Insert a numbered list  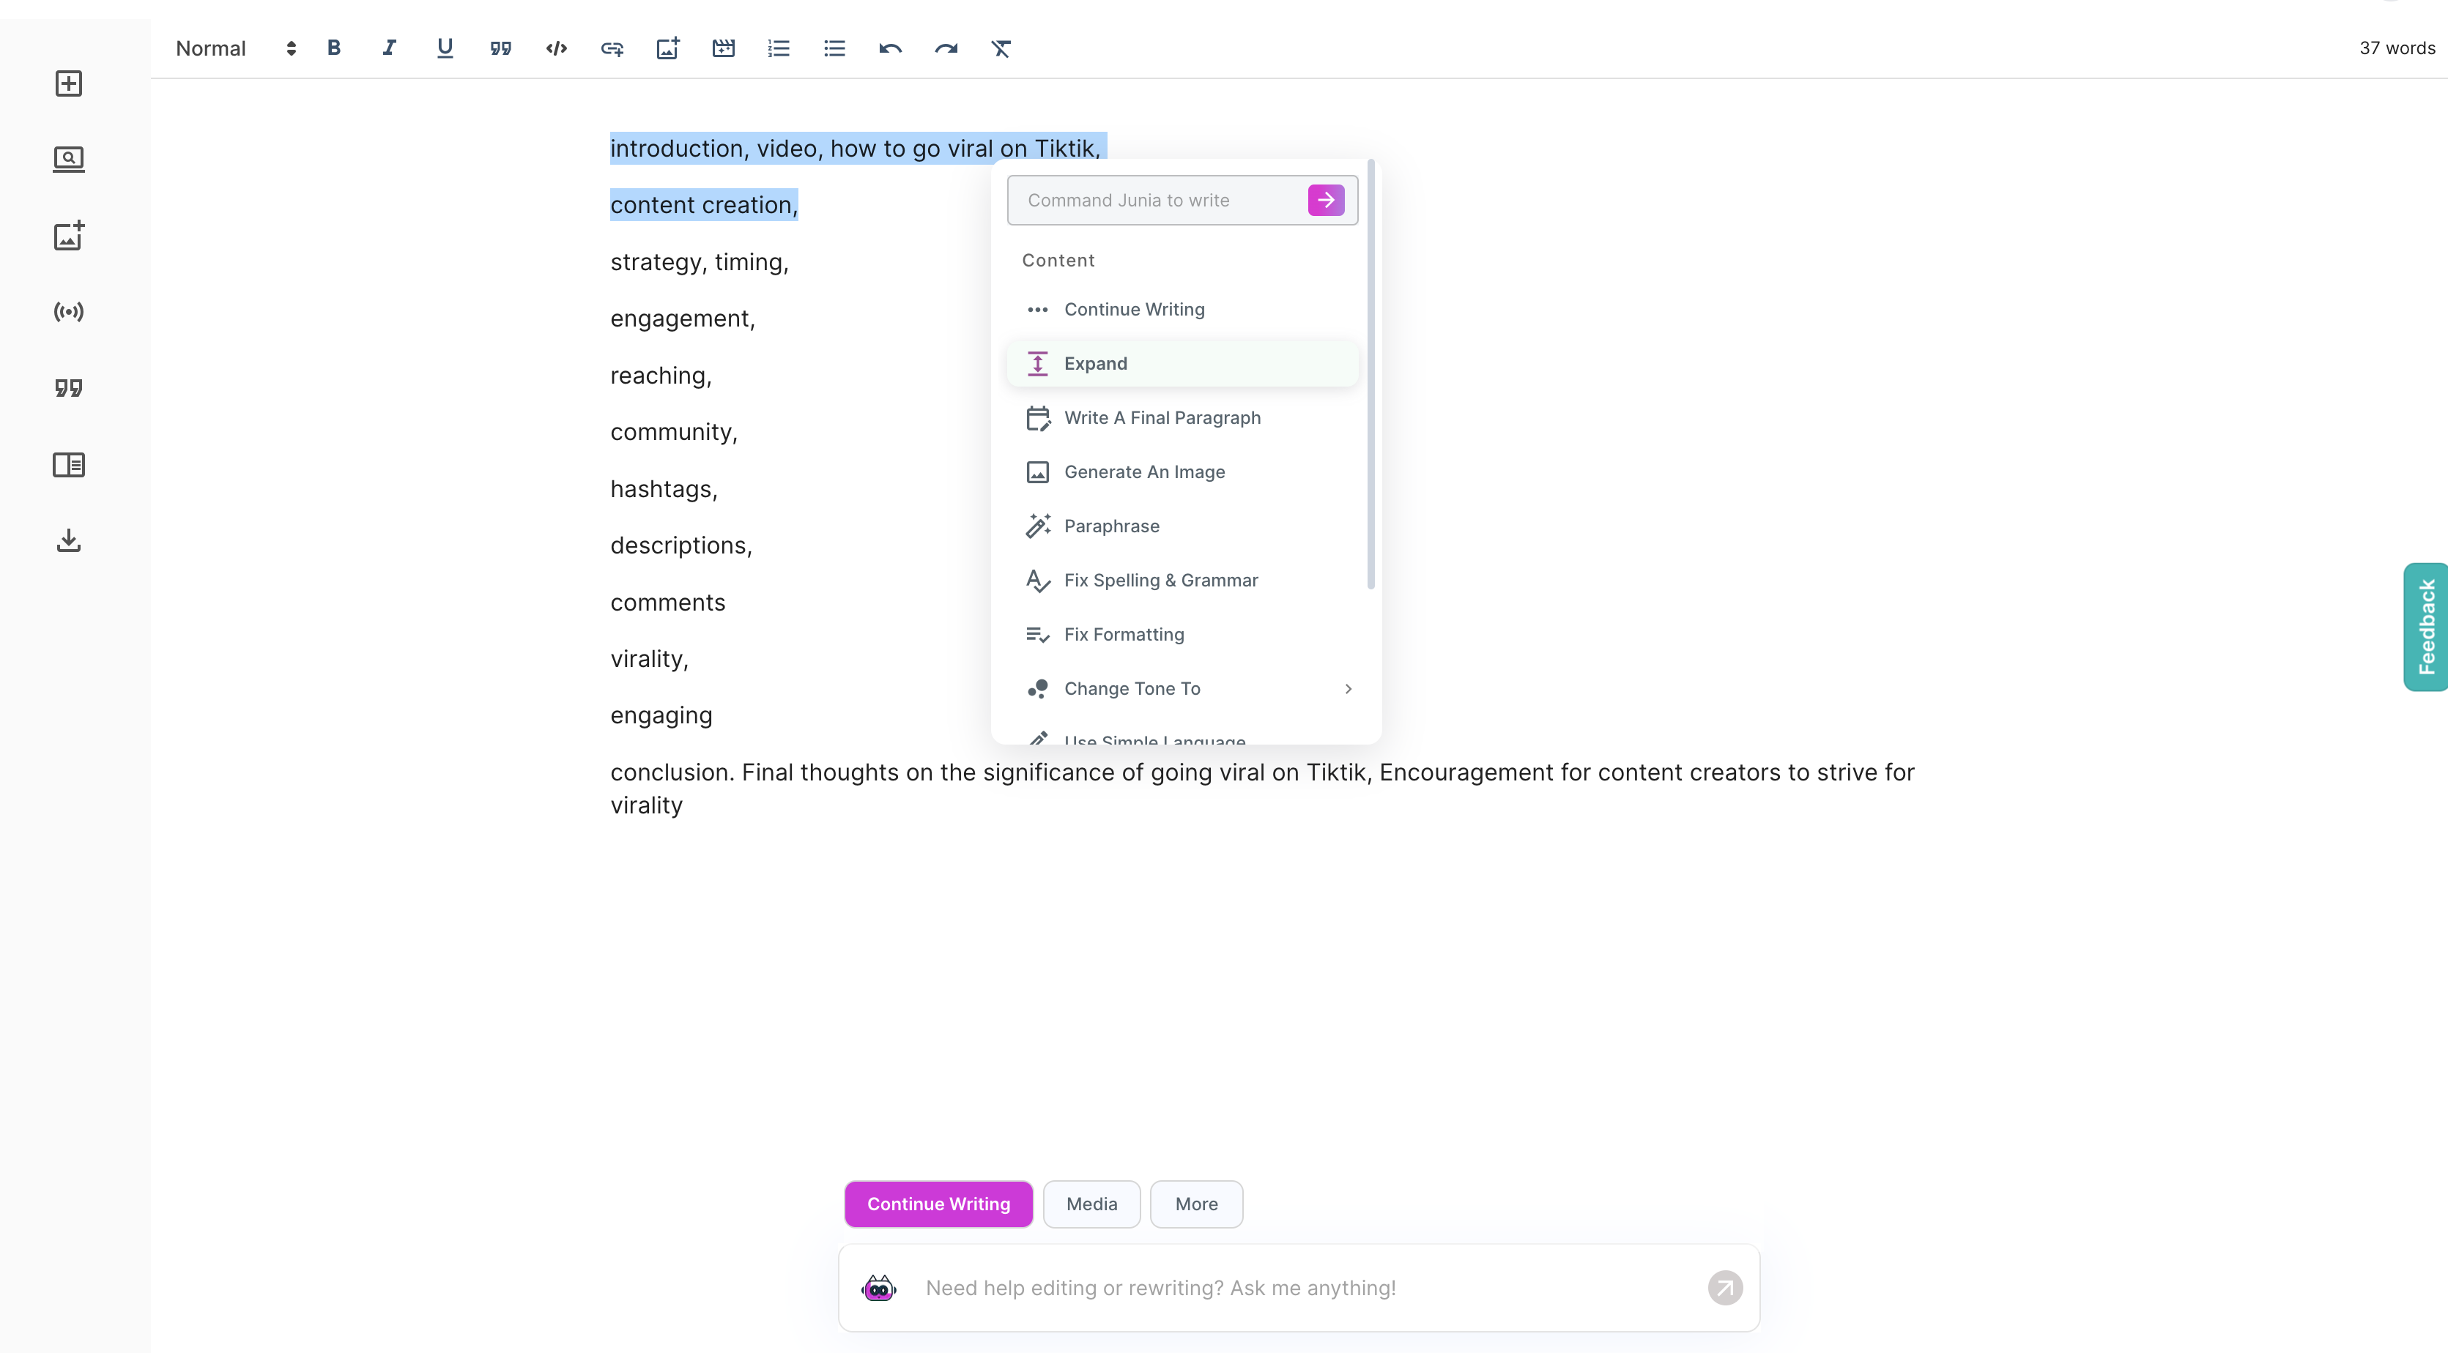(x=779, y=48)
